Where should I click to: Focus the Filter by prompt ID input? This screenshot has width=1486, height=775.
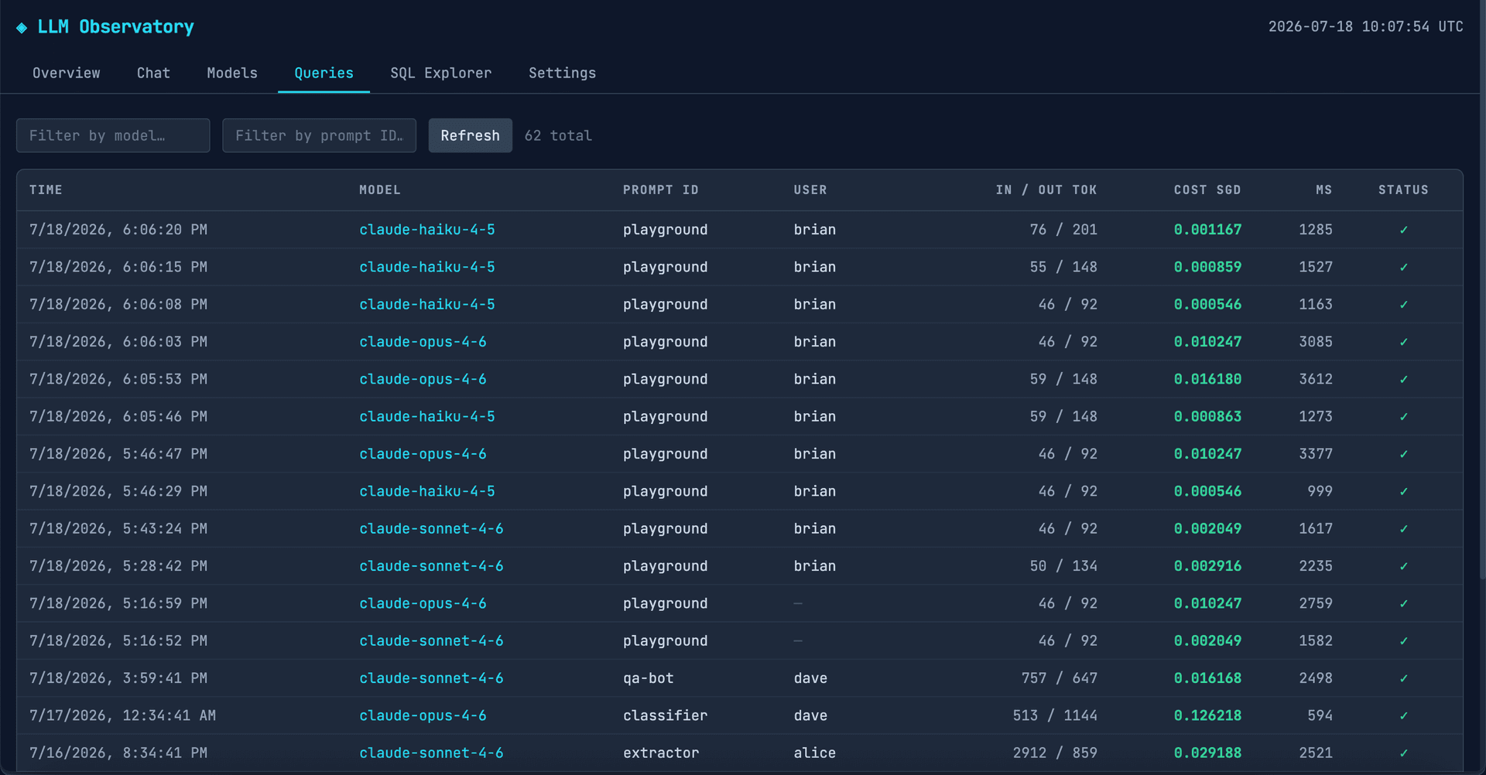point(319,135)
